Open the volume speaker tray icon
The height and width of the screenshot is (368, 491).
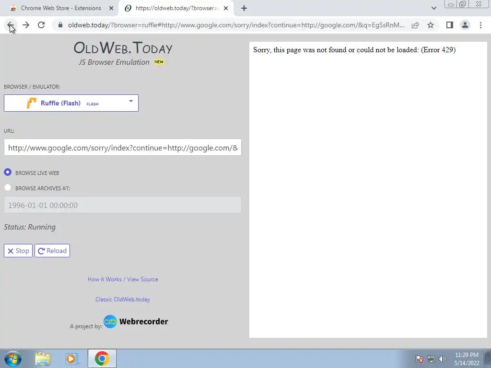point(443,359)
